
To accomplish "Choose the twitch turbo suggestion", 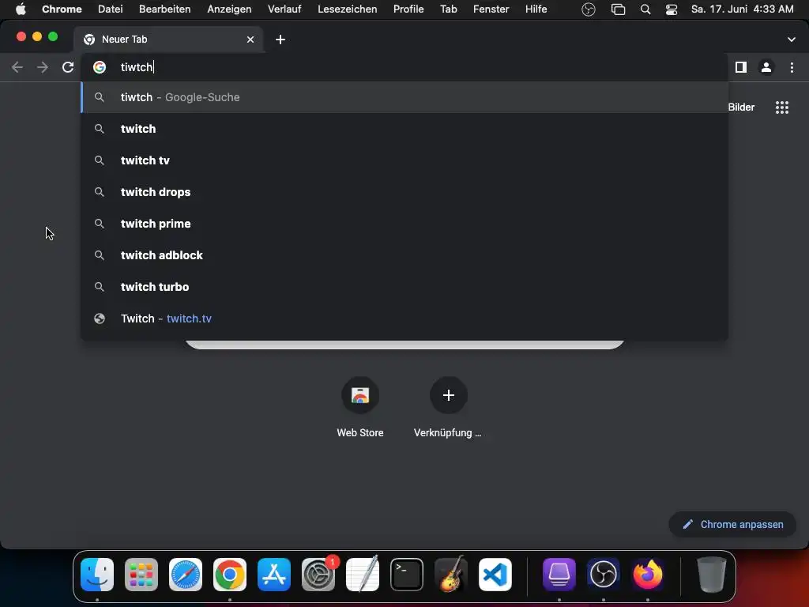I will coord(404,287).
